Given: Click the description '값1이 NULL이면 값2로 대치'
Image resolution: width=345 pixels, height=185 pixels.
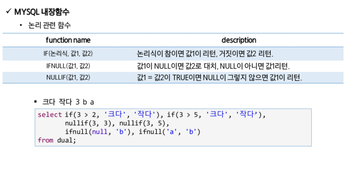Looking at the screenshot, I should pyautogui.click(x=177, y=66).
